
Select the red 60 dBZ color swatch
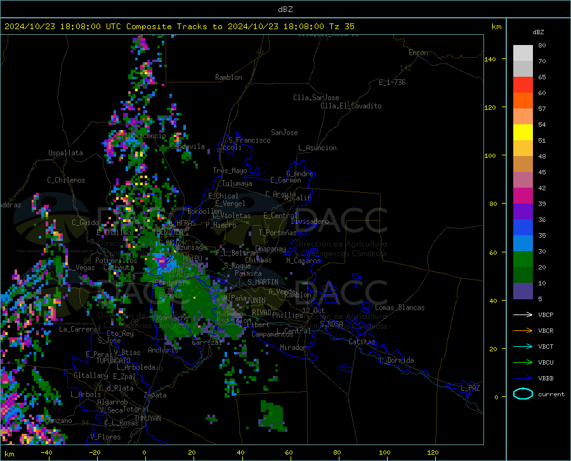(x=523, y=85)
